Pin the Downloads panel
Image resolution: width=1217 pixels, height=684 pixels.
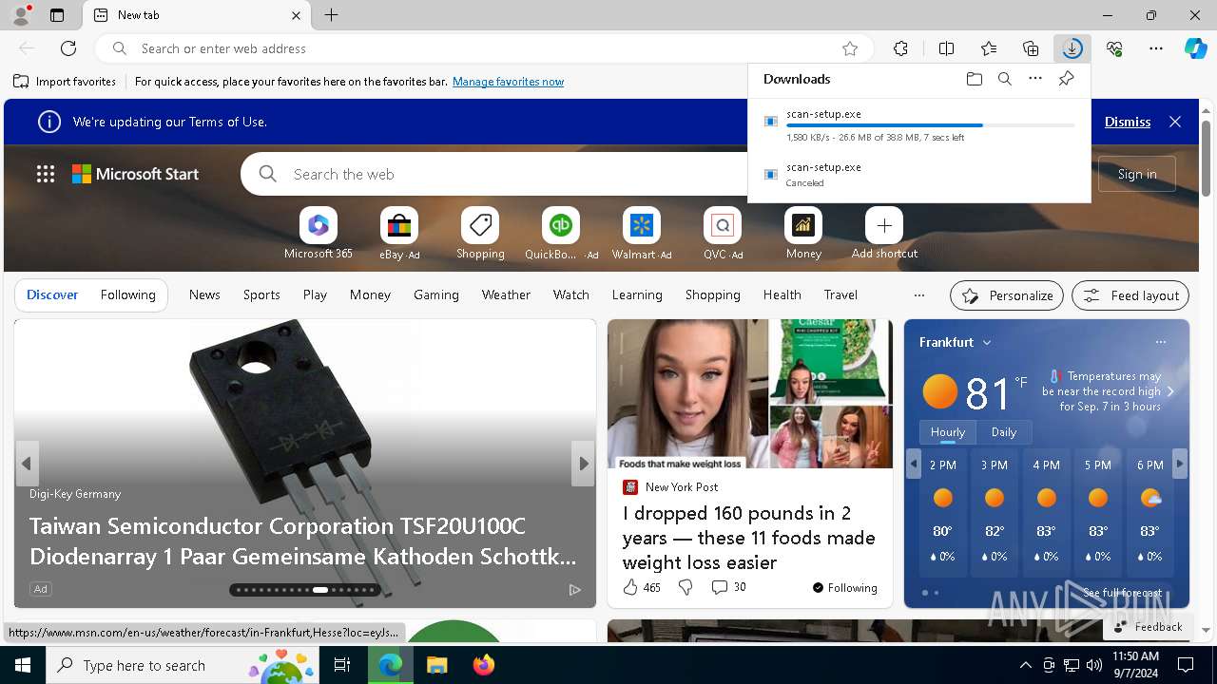1066,79
